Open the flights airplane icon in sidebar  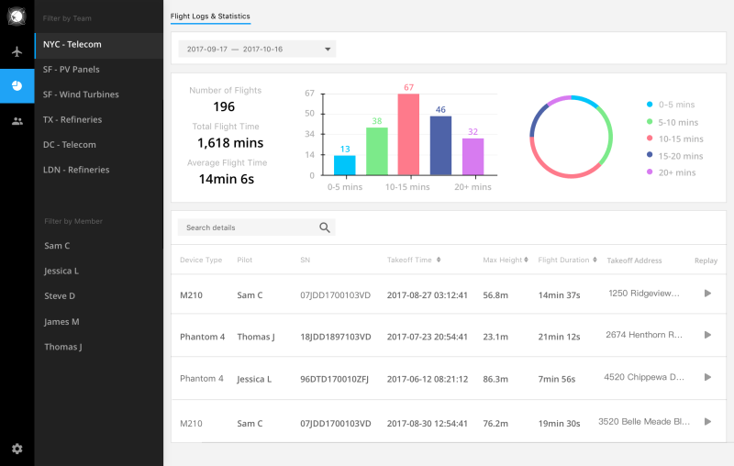coord(17,51)
